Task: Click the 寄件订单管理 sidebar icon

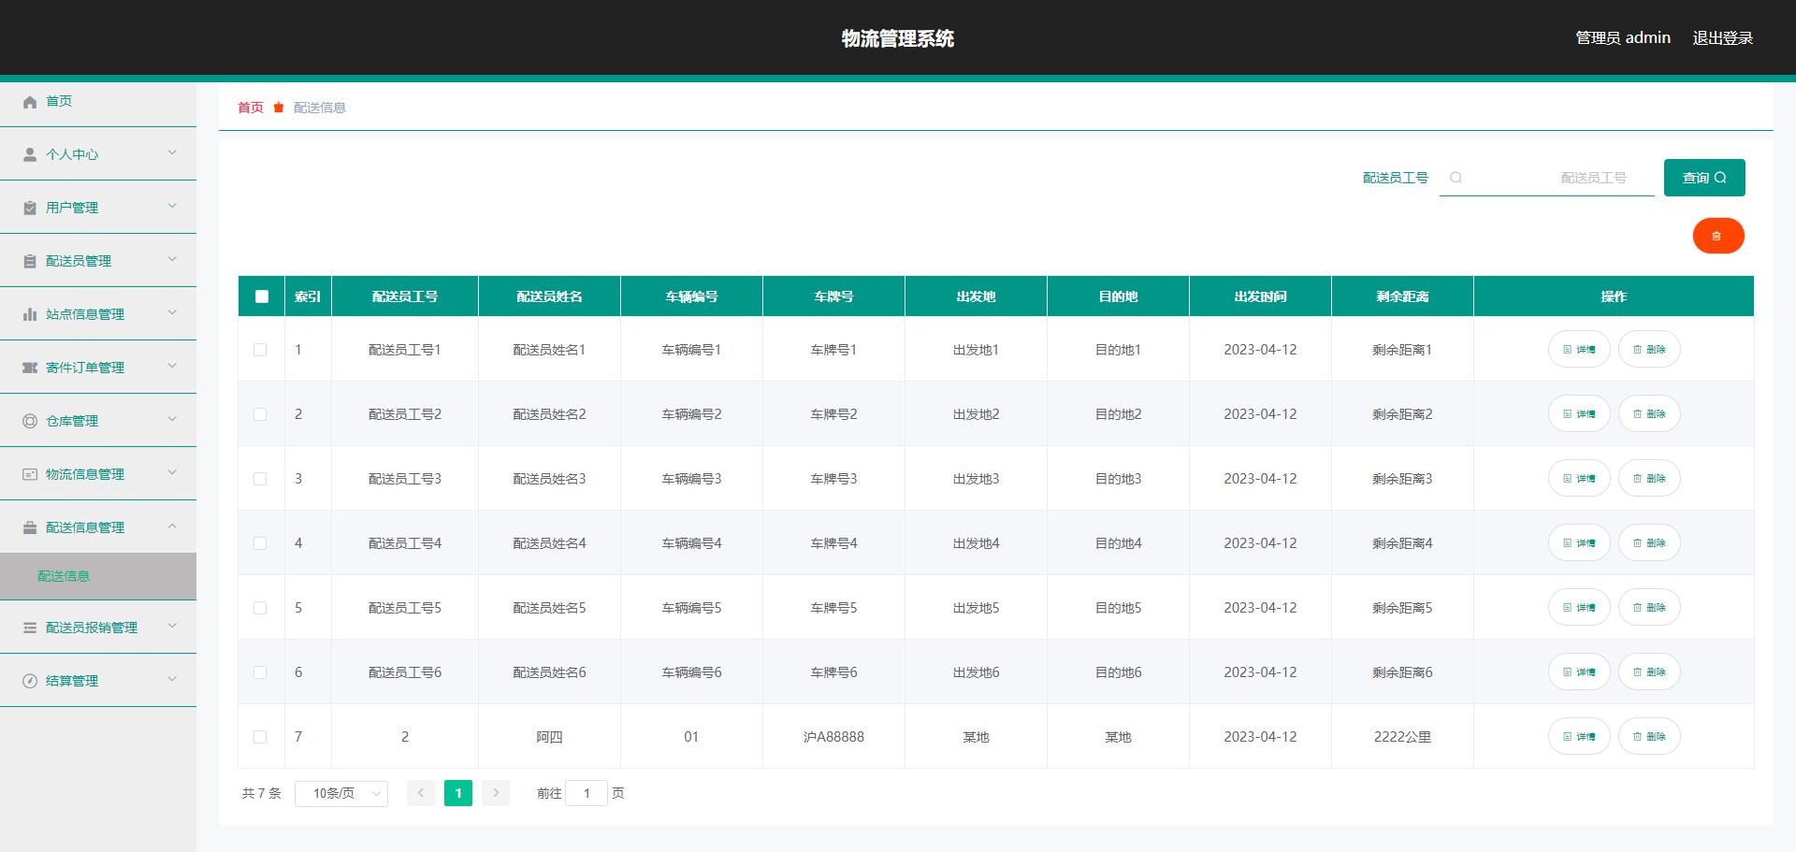Action: point(30,368)
